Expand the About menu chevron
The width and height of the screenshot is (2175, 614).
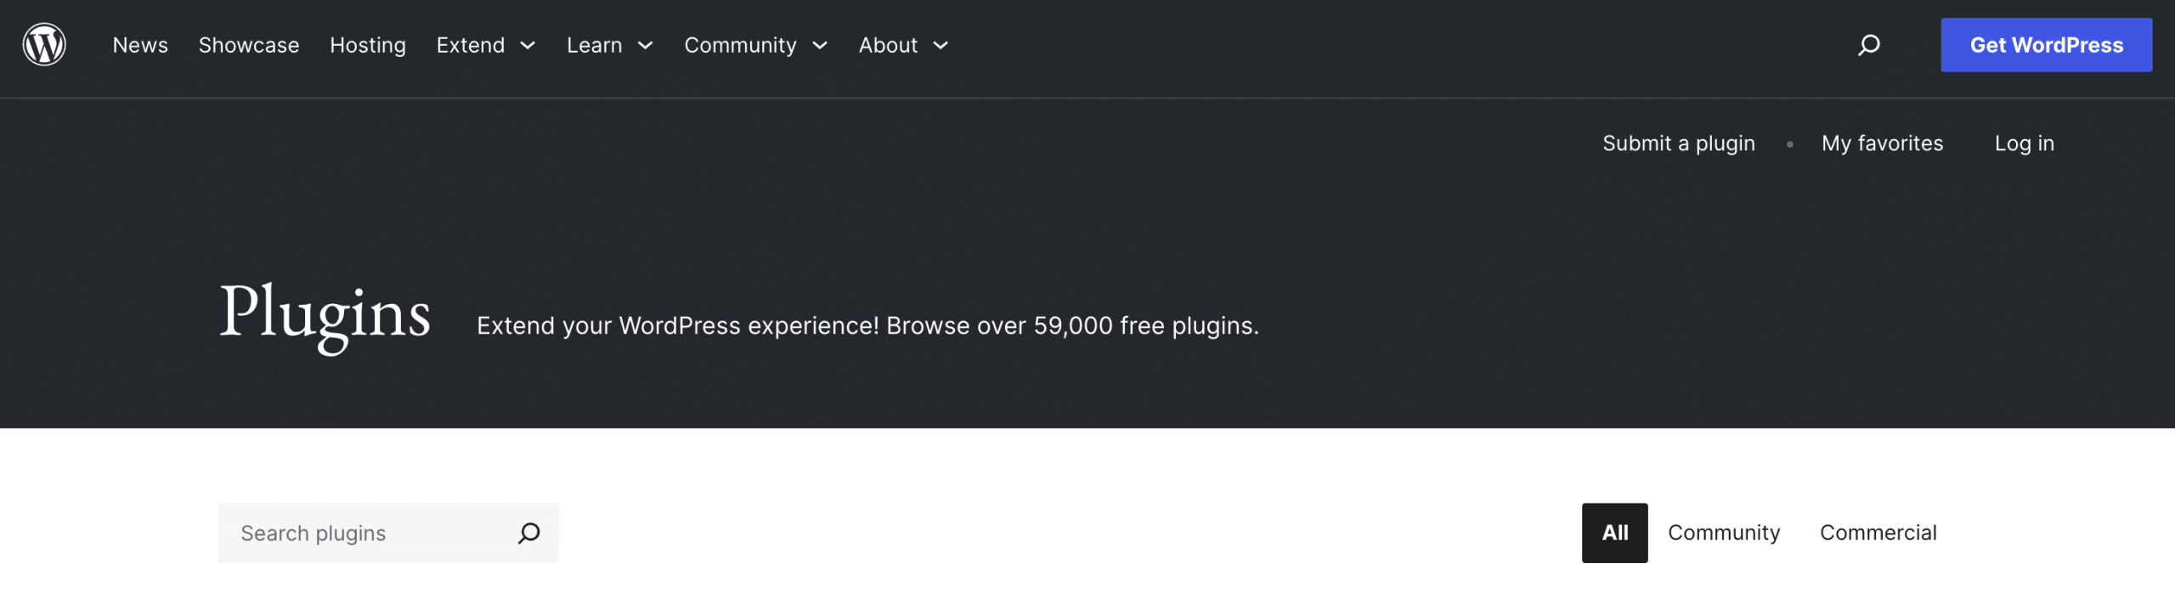tap(941, 46)
